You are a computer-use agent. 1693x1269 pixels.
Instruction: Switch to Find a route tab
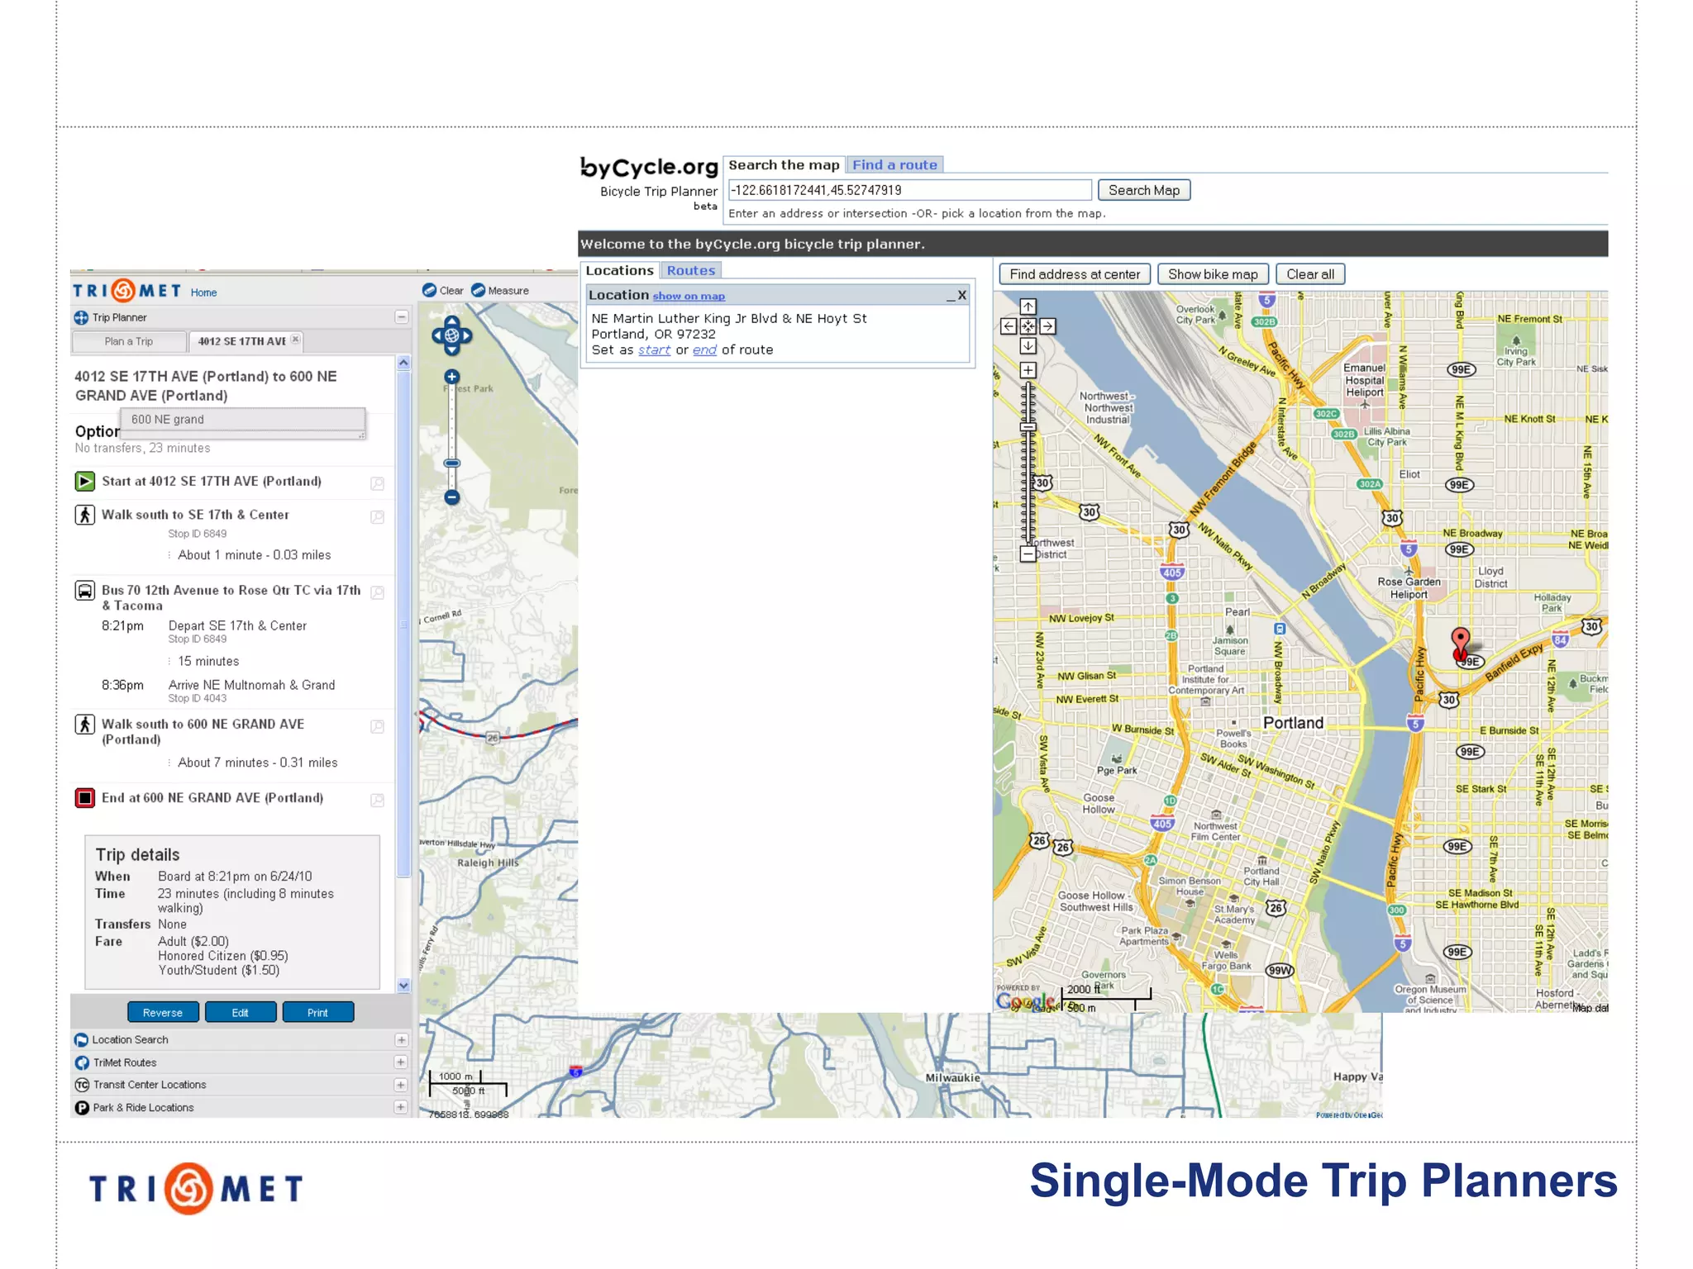(894, 165)
